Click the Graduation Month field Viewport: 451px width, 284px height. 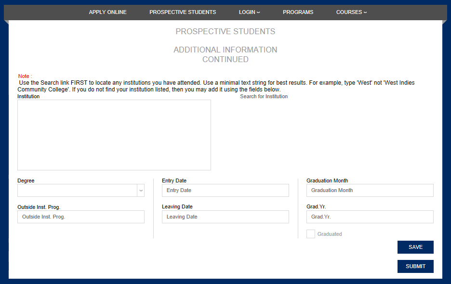point(370,190)
